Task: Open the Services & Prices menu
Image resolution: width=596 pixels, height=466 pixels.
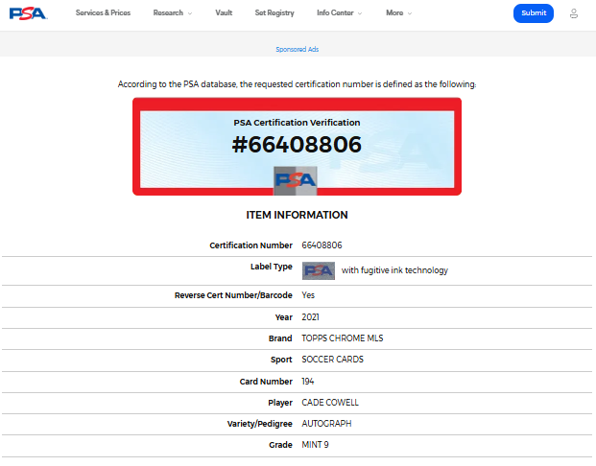Action: pyautogui.click(x=104, y=13)
